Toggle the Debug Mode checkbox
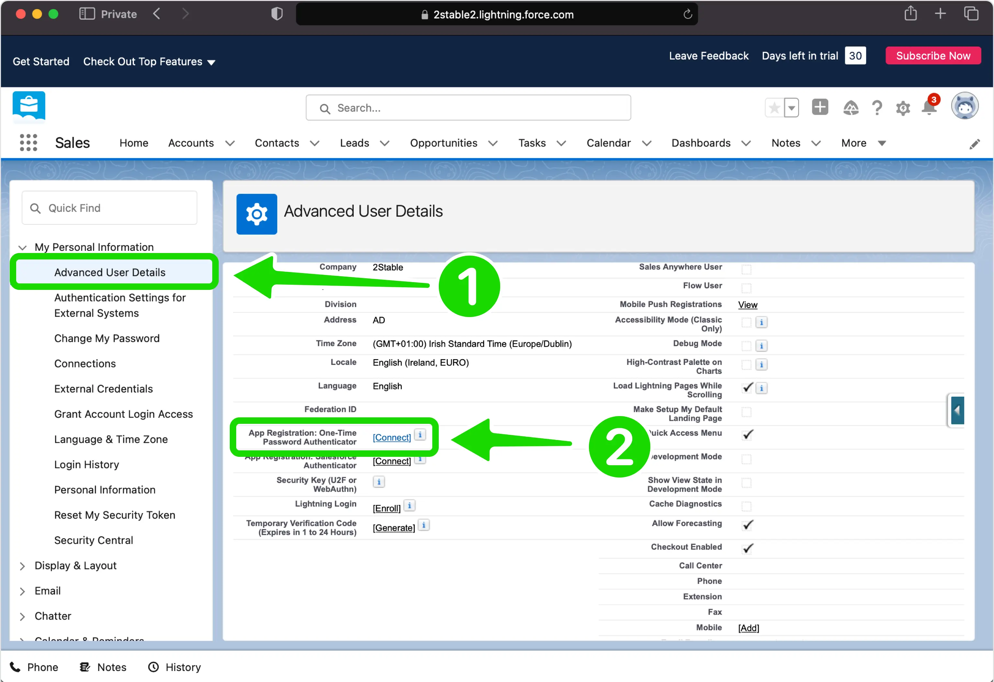The height and width of the screenshot is (682, 994). [x=746, y=346]
